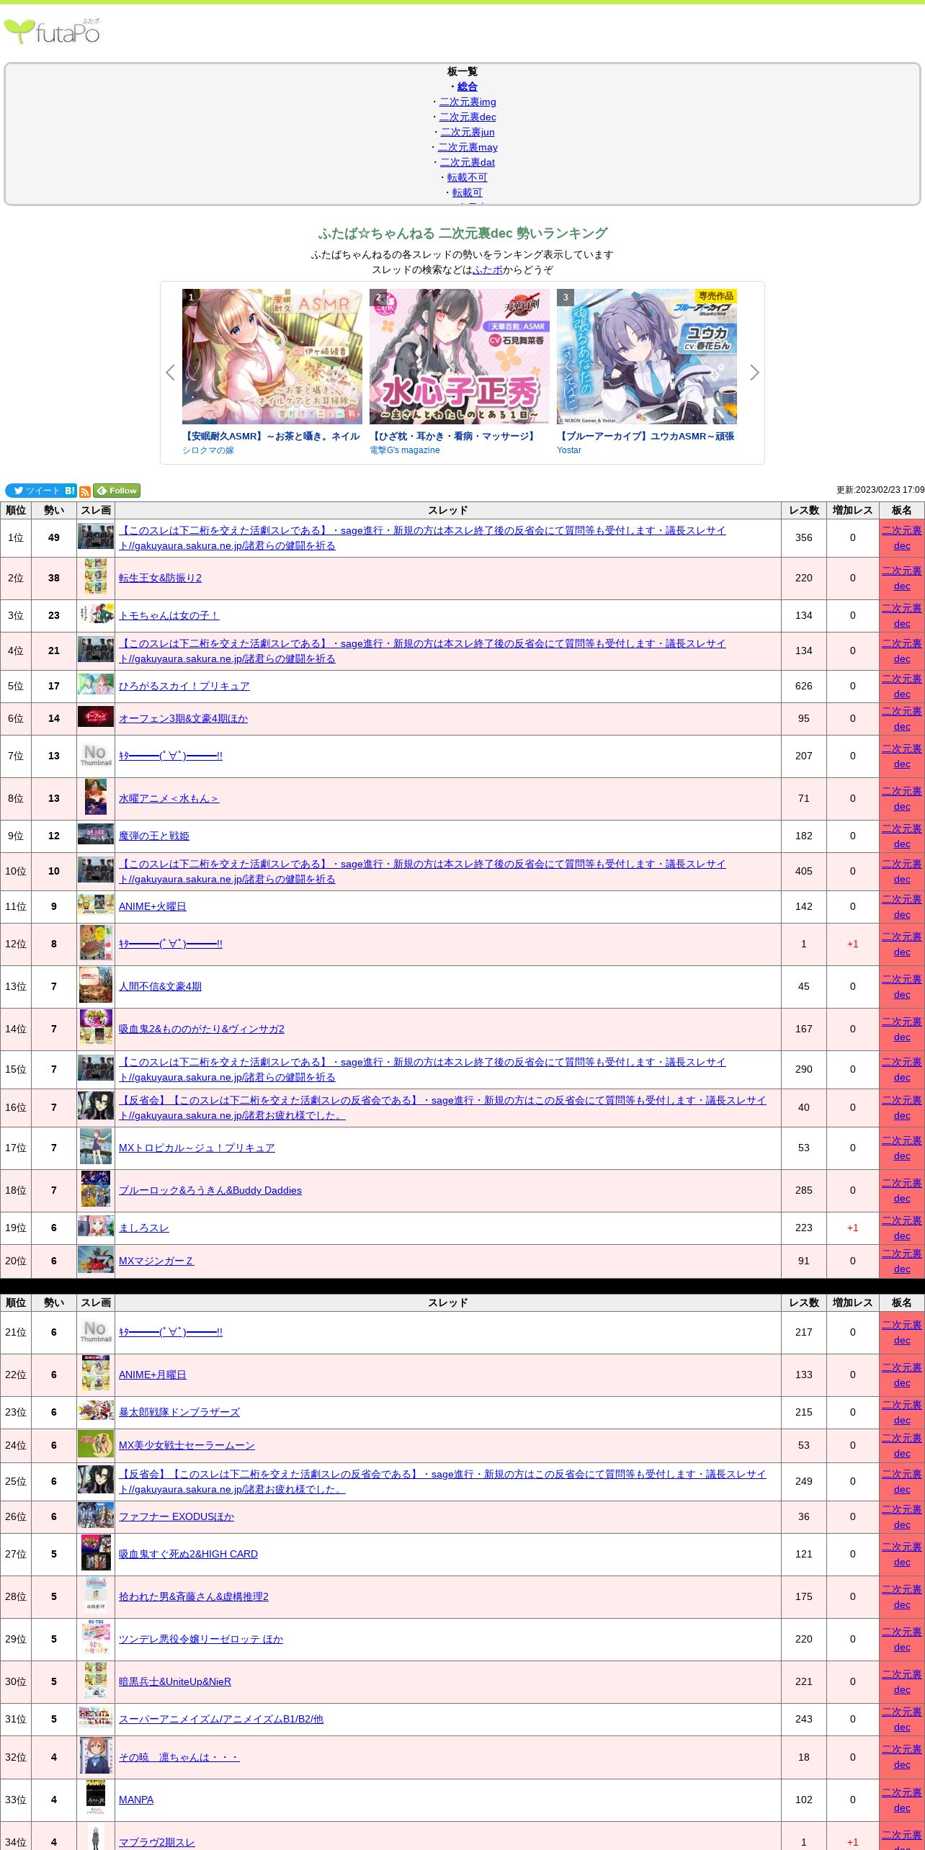Click the シロクマの嫁 ad caption
The image size is (925, 1850).
pyautogui.click(x=208, y=450)
